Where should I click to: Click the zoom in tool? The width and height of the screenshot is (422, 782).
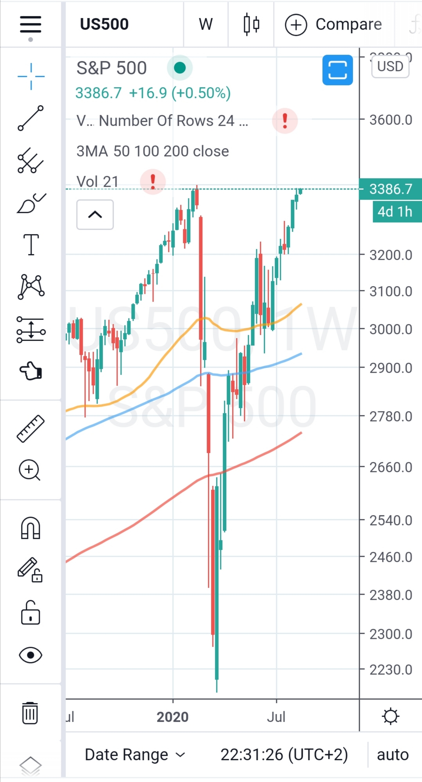click(30, 470)
